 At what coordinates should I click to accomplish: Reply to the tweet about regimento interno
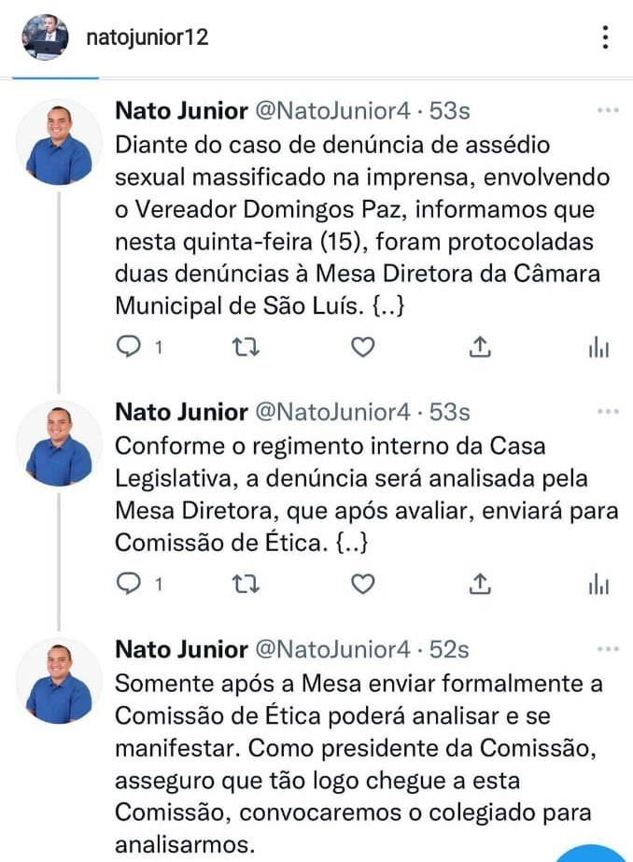pyautogui.click(x=130, y=584)
